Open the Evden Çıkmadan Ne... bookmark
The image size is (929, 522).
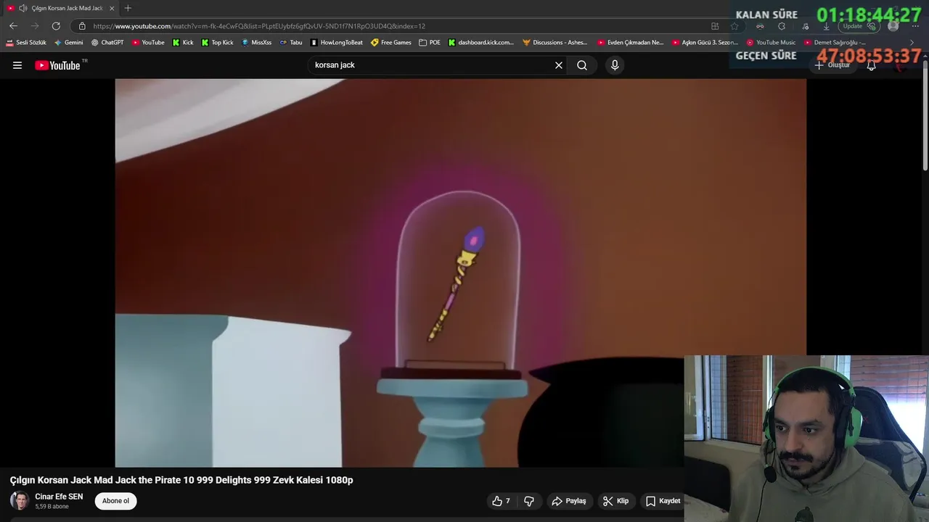[631, 43]
